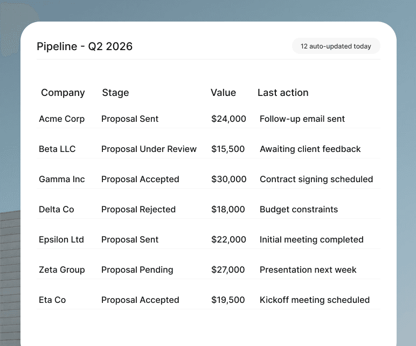The width and height of the screenshot is (416, 346).
Task: Select the Acme Corp company cell
Action: tap(62, 119)
